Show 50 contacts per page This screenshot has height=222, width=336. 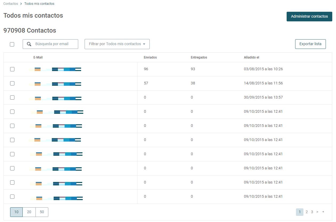pyautogui.click(x=42, y=212)
